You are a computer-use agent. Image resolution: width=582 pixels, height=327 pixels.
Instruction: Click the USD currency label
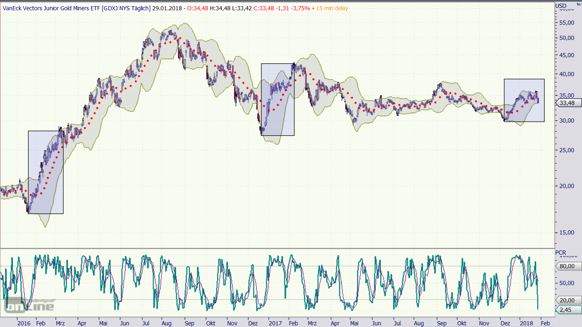[561, 6]
